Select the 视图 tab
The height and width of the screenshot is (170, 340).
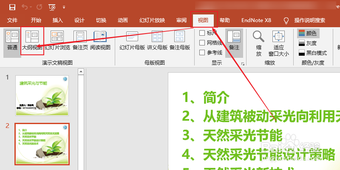point(203,20)
